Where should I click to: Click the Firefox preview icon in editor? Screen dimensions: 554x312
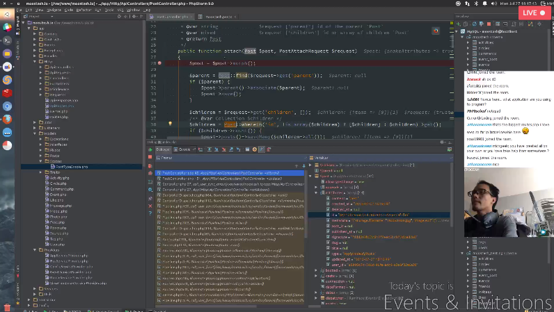(436, 31)
